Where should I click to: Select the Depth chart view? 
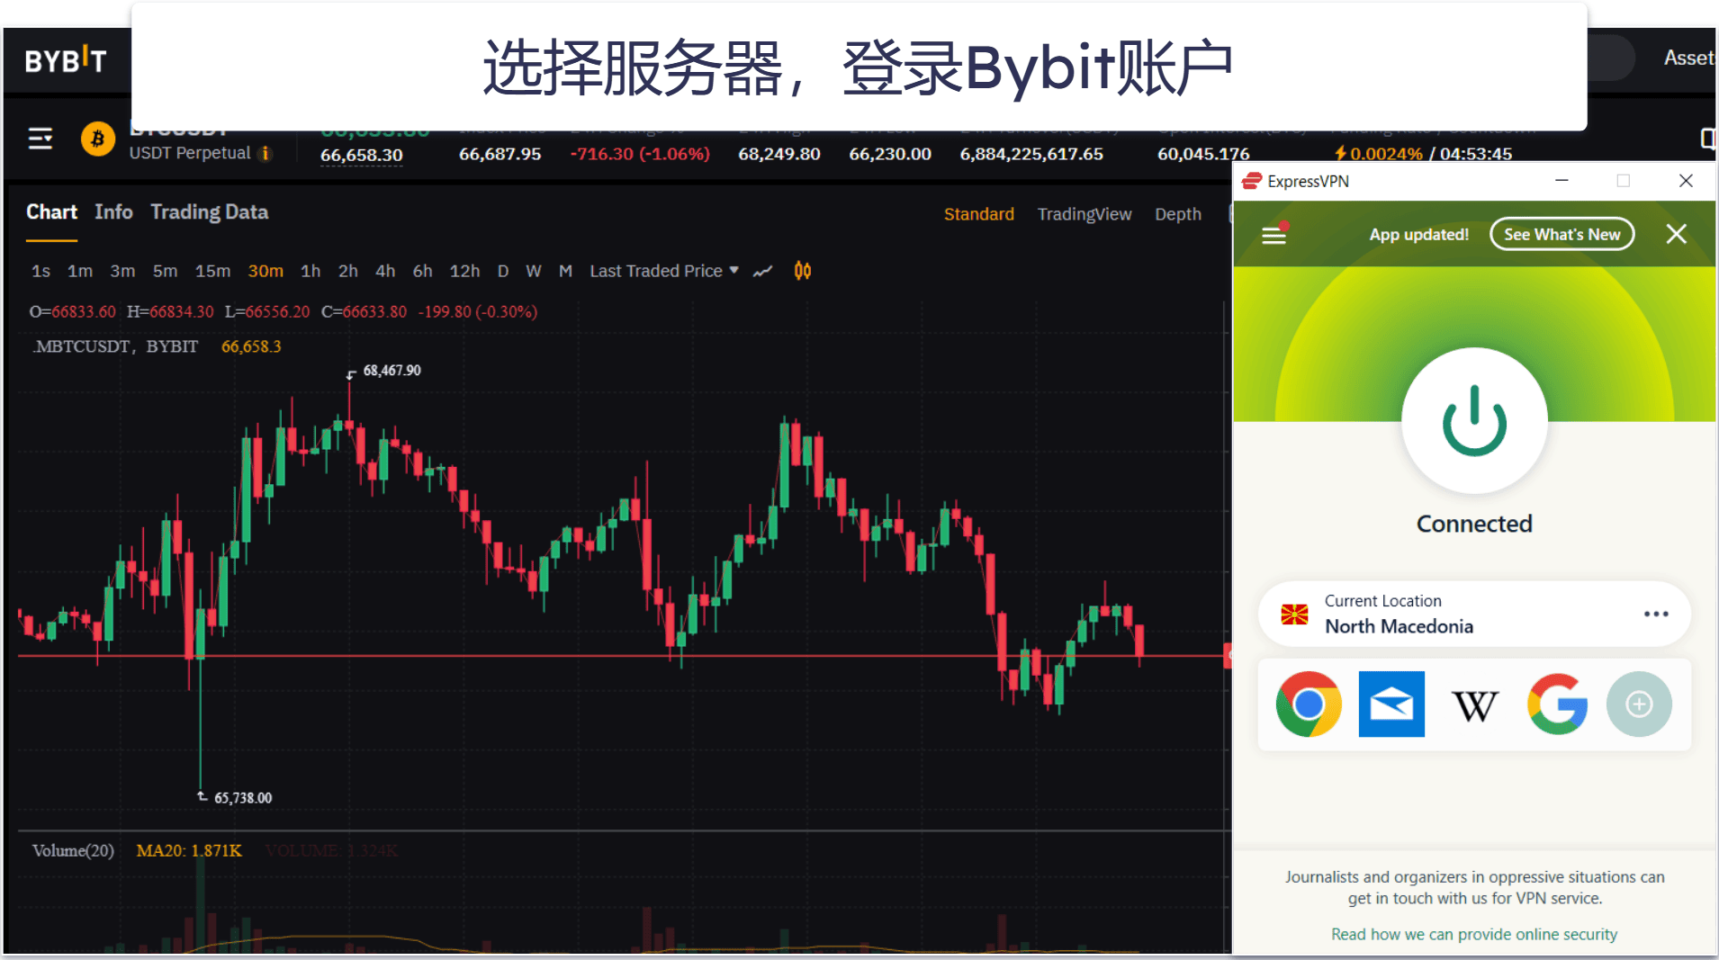point(1177,214)
